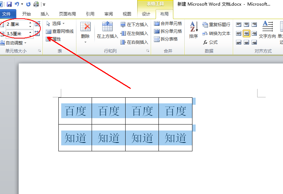Click the first 百度 table cell
Screen dimensions: 283x194
click(x=75, y=111)
